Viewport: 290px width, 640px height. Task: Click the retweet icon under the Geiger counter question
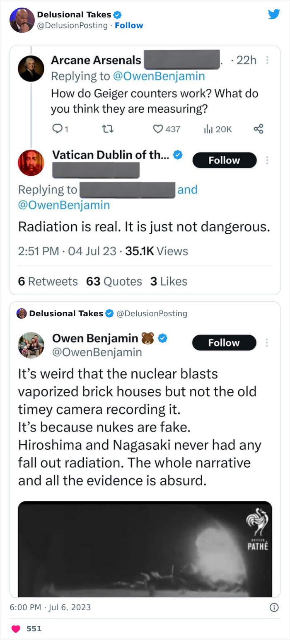click(108, 129)
